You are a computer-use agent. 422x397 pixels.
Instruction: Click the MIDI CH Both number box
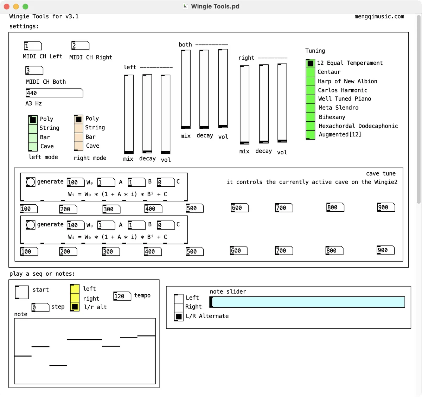pyautogui.click(x=34, y=71)
